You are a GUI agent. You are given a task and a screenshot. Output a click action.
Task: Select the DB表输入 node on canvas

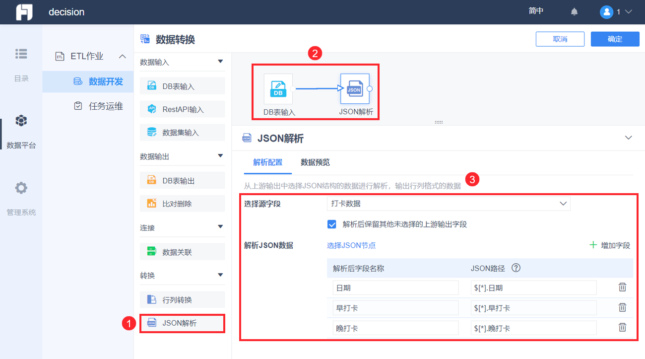point(278,89)
